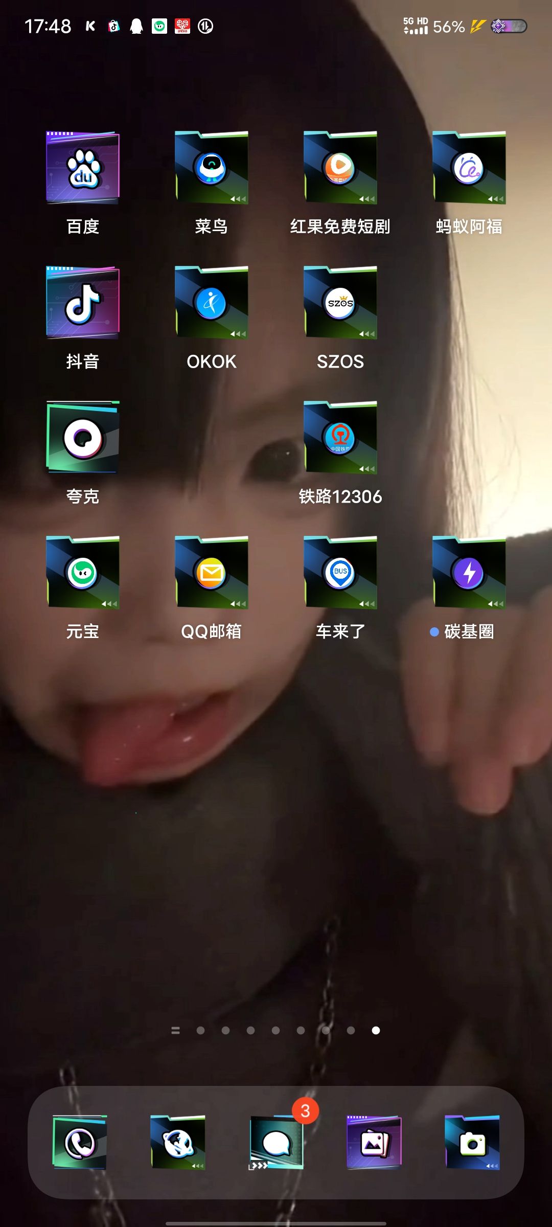Tap the battery indicator in status bar
552x1227 pixels.
pos(509,26)
